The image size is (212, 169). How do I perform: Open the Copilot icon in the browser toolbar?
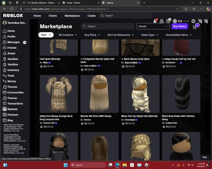coord(208,9)
